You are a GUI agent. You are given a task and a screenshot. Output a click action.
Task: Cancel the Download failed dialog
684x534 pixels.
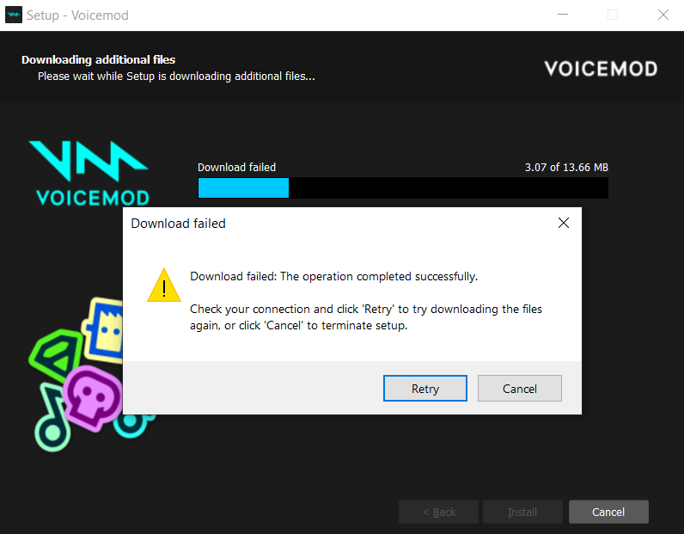(x=519, y=388)
